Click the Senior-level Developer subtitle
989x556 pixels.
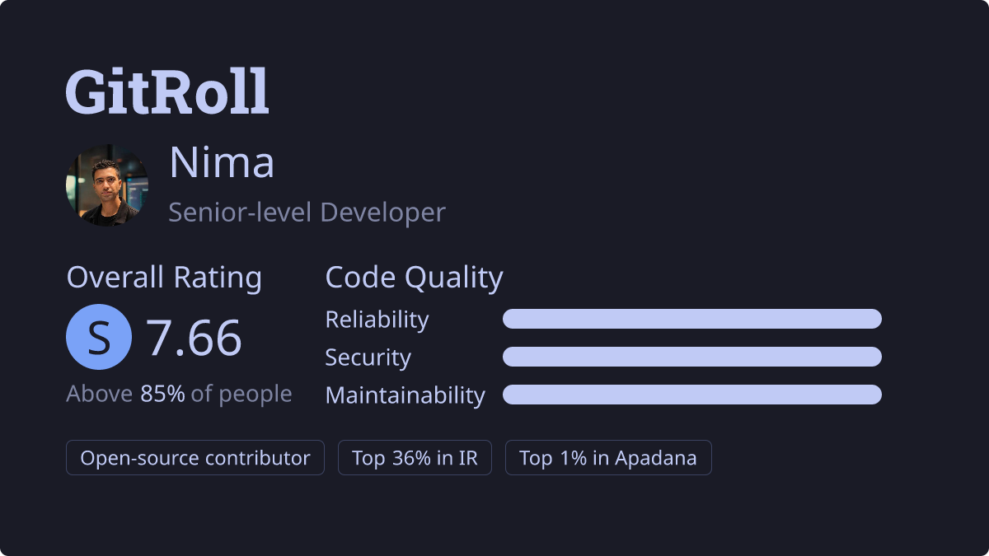pyautogui.click(x=307, y=213)
